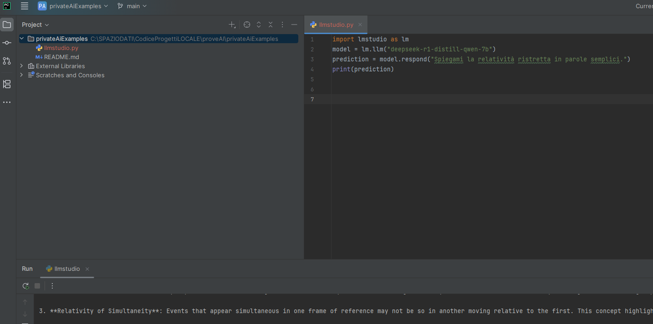Close the llmstudio.py editor tab
Screen dimensions: 653x324
click(360, 25)
